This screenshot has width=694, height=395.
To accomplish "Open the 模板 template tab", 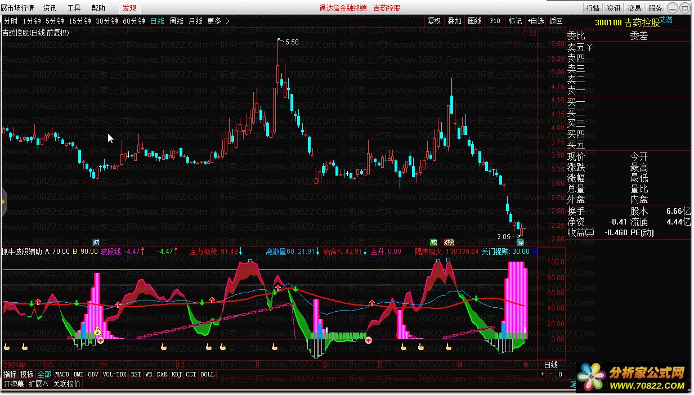I will [x=27, y=374].
